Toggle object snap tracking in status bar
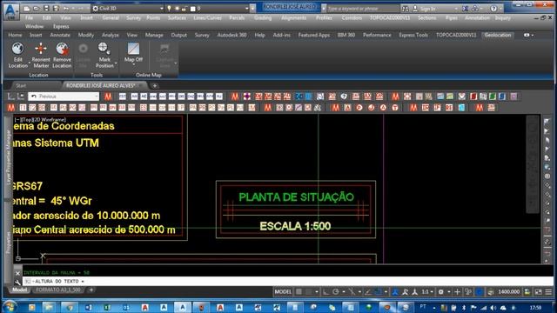The width and height of the screenshot is (557, 313). (x=368, y=292)
